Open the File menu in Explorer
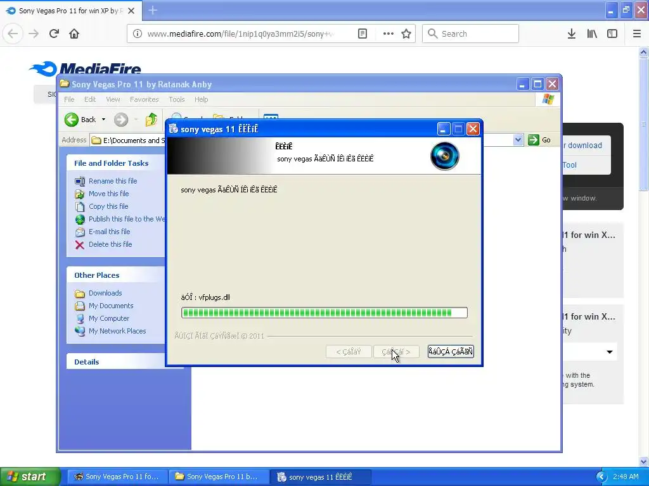Viewport: 649px width, 486px height. tap(69, 99)
